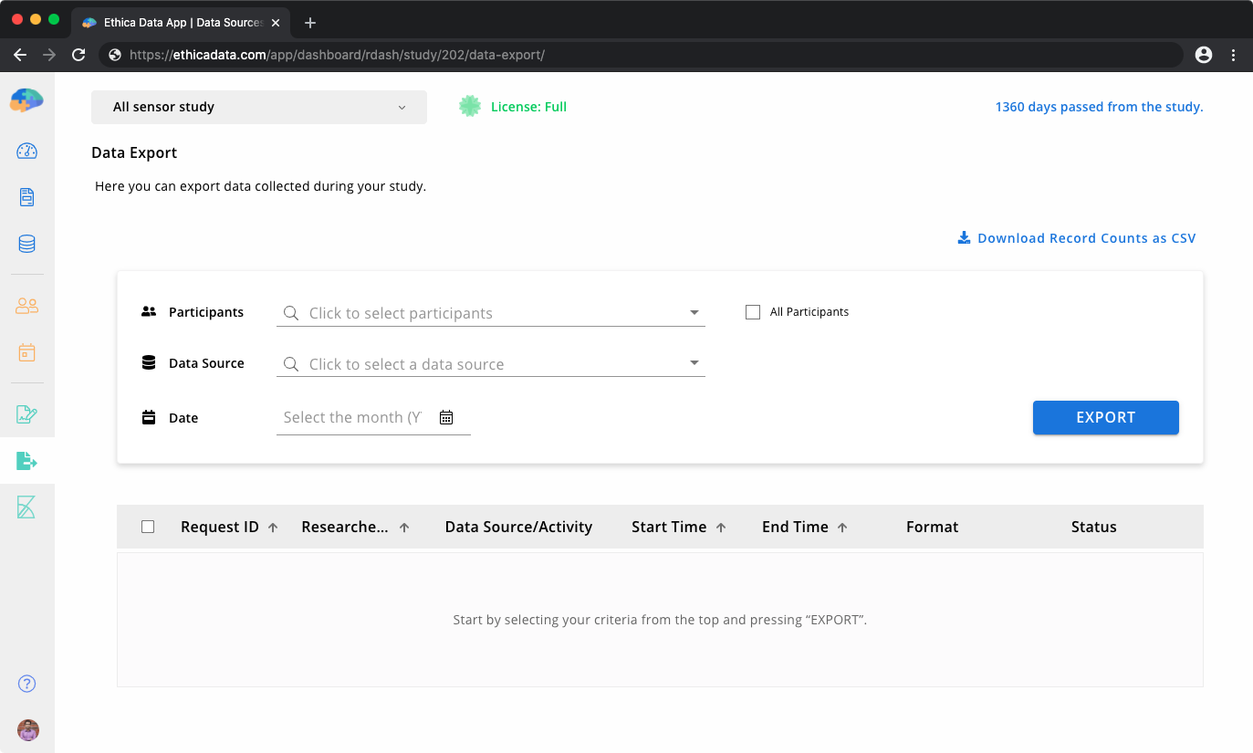Click the End Time column header text
Viewport: 1253px width, 753px height.
tap(795, 527)
